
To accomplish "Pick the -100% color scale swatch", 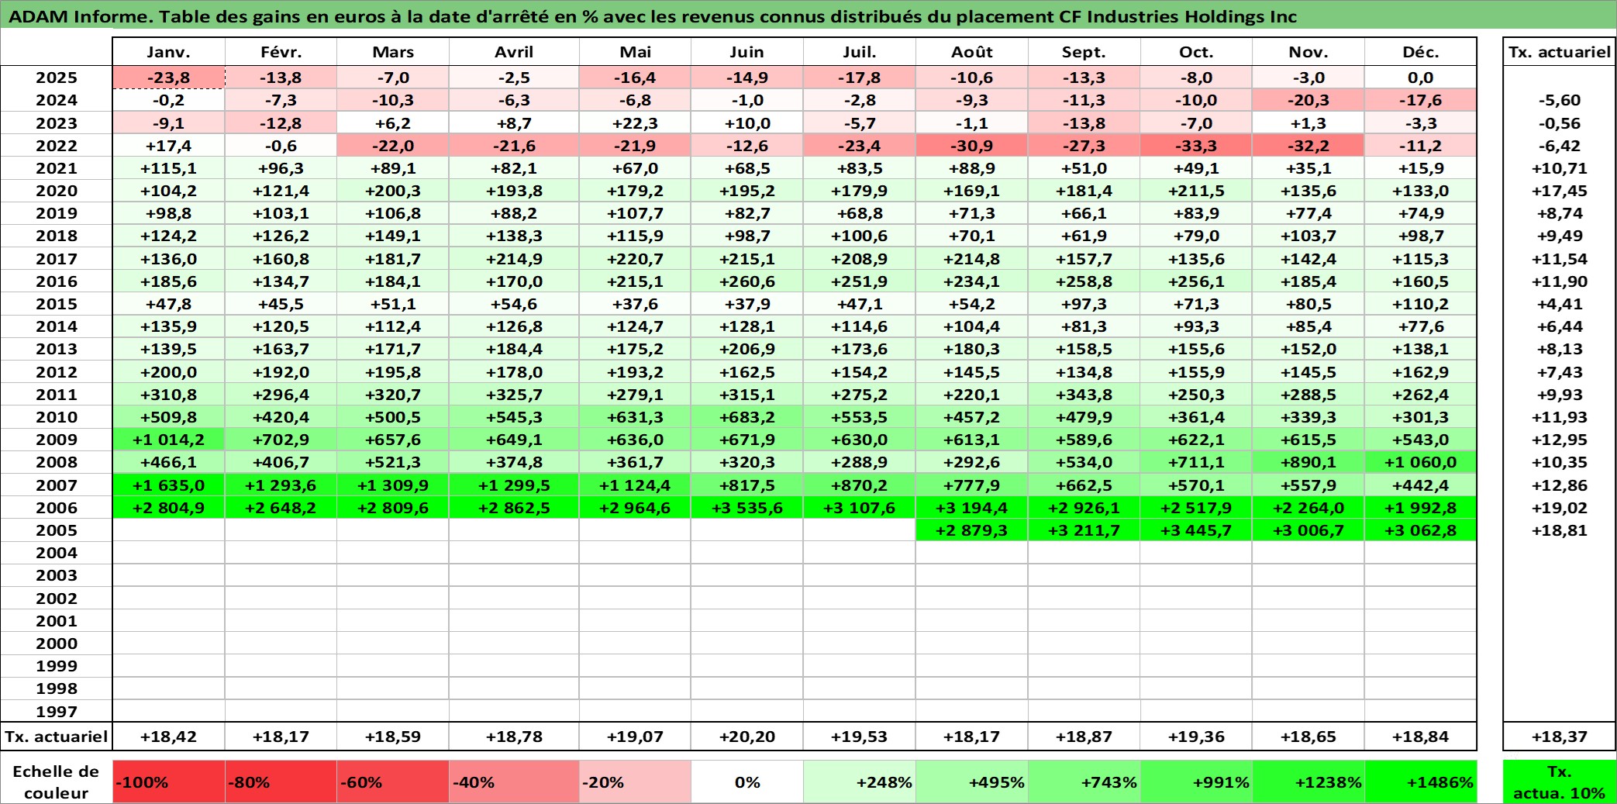I will 168,782.
